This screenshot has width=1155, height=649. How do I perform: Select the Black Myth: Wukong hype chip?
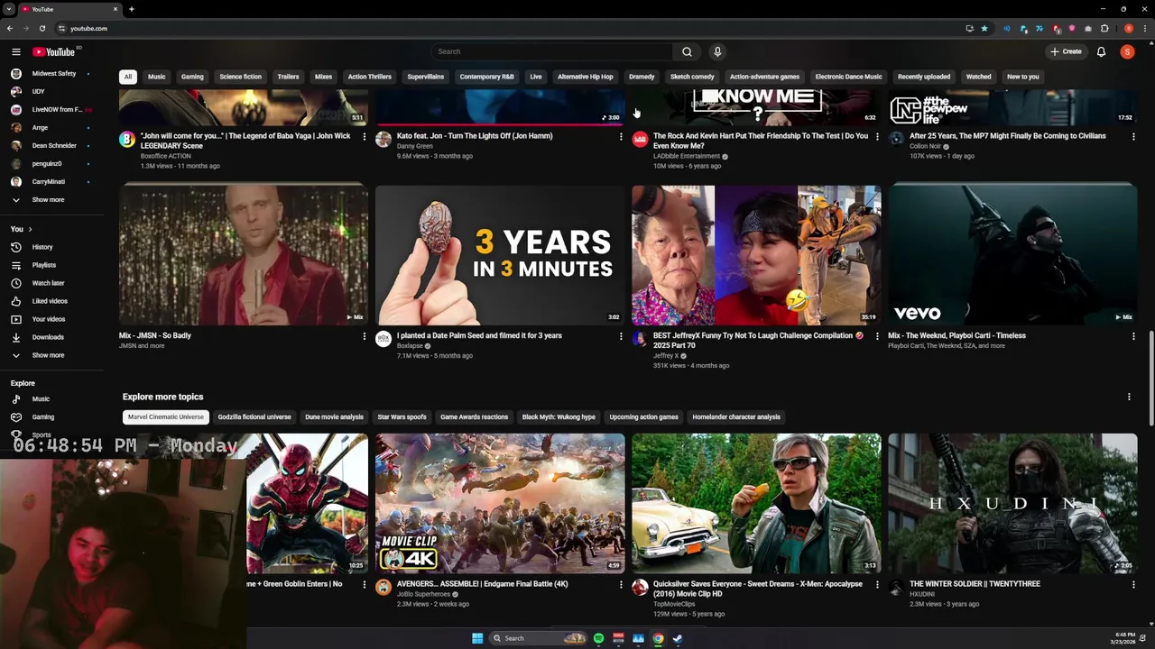click(x=559, y=417)
